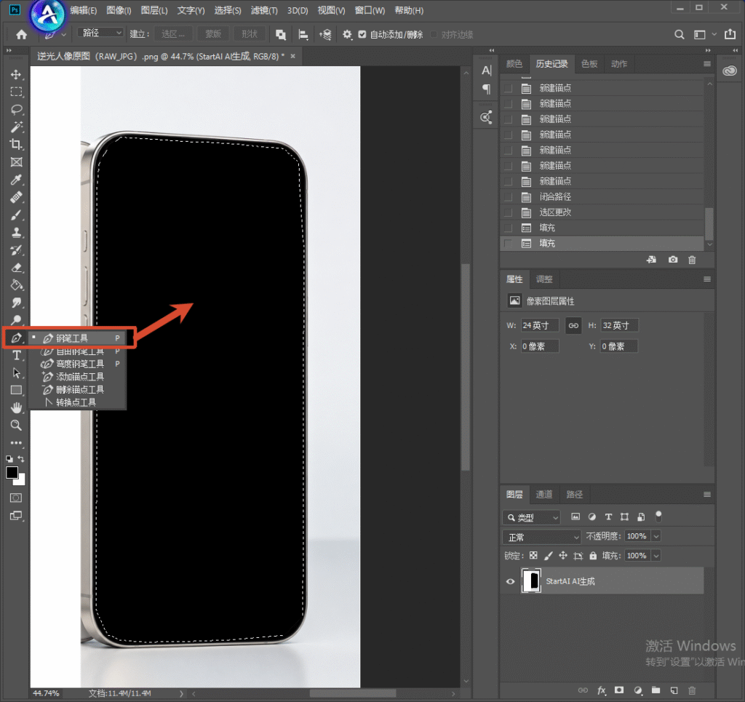The height and width of the screenshot is (702, 745).
Task: Toggle the link width and height button
Action: pos(573,325)
